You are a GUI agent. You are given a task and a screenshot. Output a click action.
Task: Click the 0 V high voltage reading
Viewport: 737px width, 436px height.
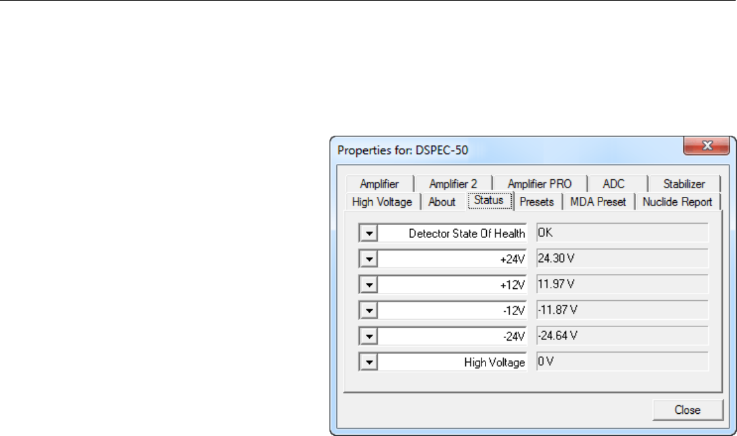(622, 362)
